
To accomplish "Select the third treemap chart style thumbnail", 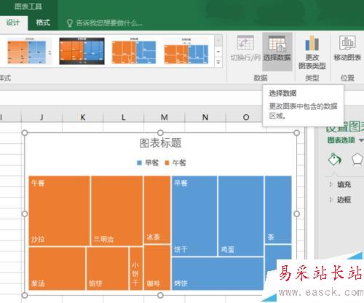I will point(134,51).
